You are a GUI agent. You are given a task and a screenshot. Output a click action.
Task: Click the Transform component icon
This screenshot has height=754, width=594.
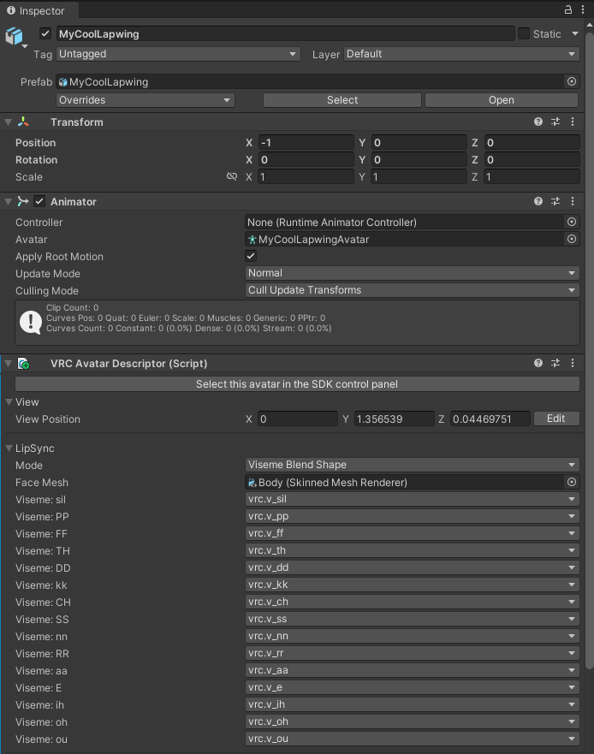click(21, 122)
